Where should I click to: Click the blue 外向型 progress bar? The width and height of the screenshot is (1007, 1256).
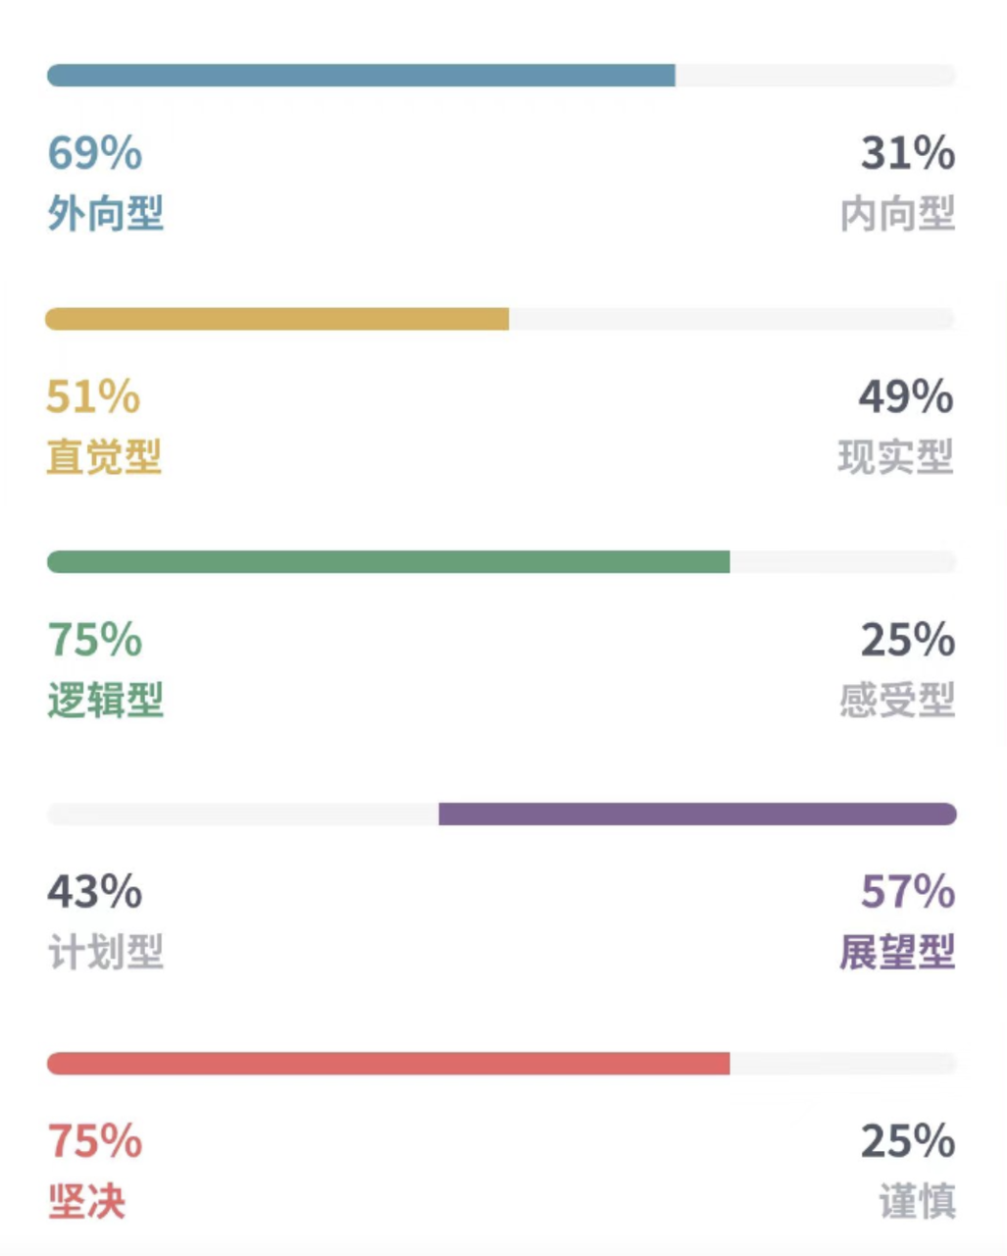tap(361, 76)
